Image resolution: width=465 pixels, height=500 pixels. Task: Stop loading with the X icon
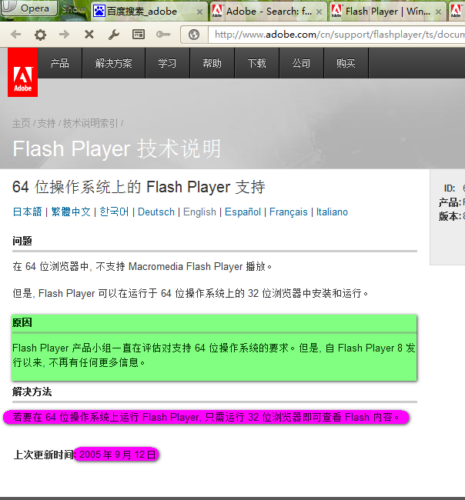pyautogui.click(x=89, y=34)
